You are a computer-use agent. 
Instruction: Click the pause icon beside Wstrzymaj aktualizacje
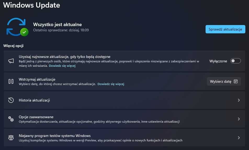(x=11, y=81)
